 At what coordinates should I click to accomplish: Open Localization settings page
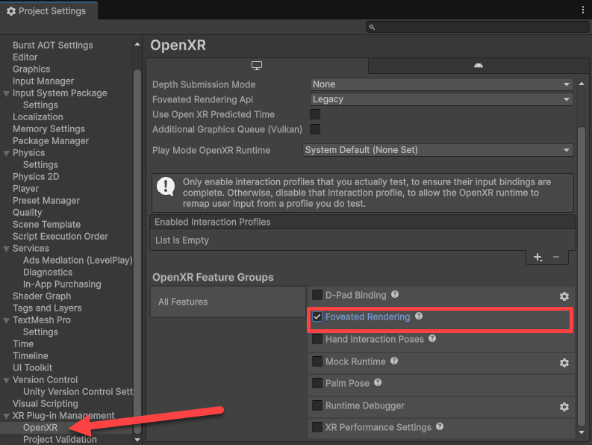(x=38, y=116)
